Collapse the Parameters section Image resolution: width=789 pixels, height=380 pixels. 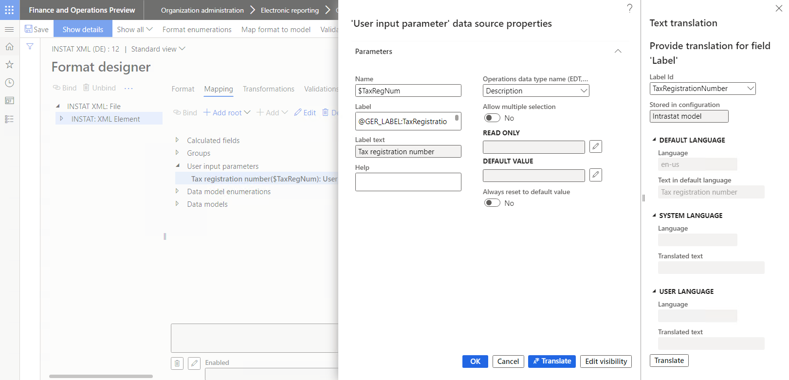point(618,51)
